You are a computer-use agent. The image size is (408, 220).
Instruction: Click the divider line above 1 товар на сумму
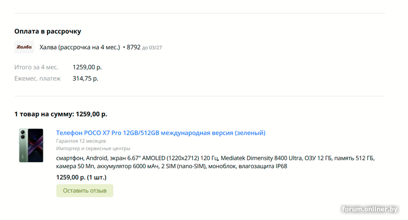tap(199, 96)
